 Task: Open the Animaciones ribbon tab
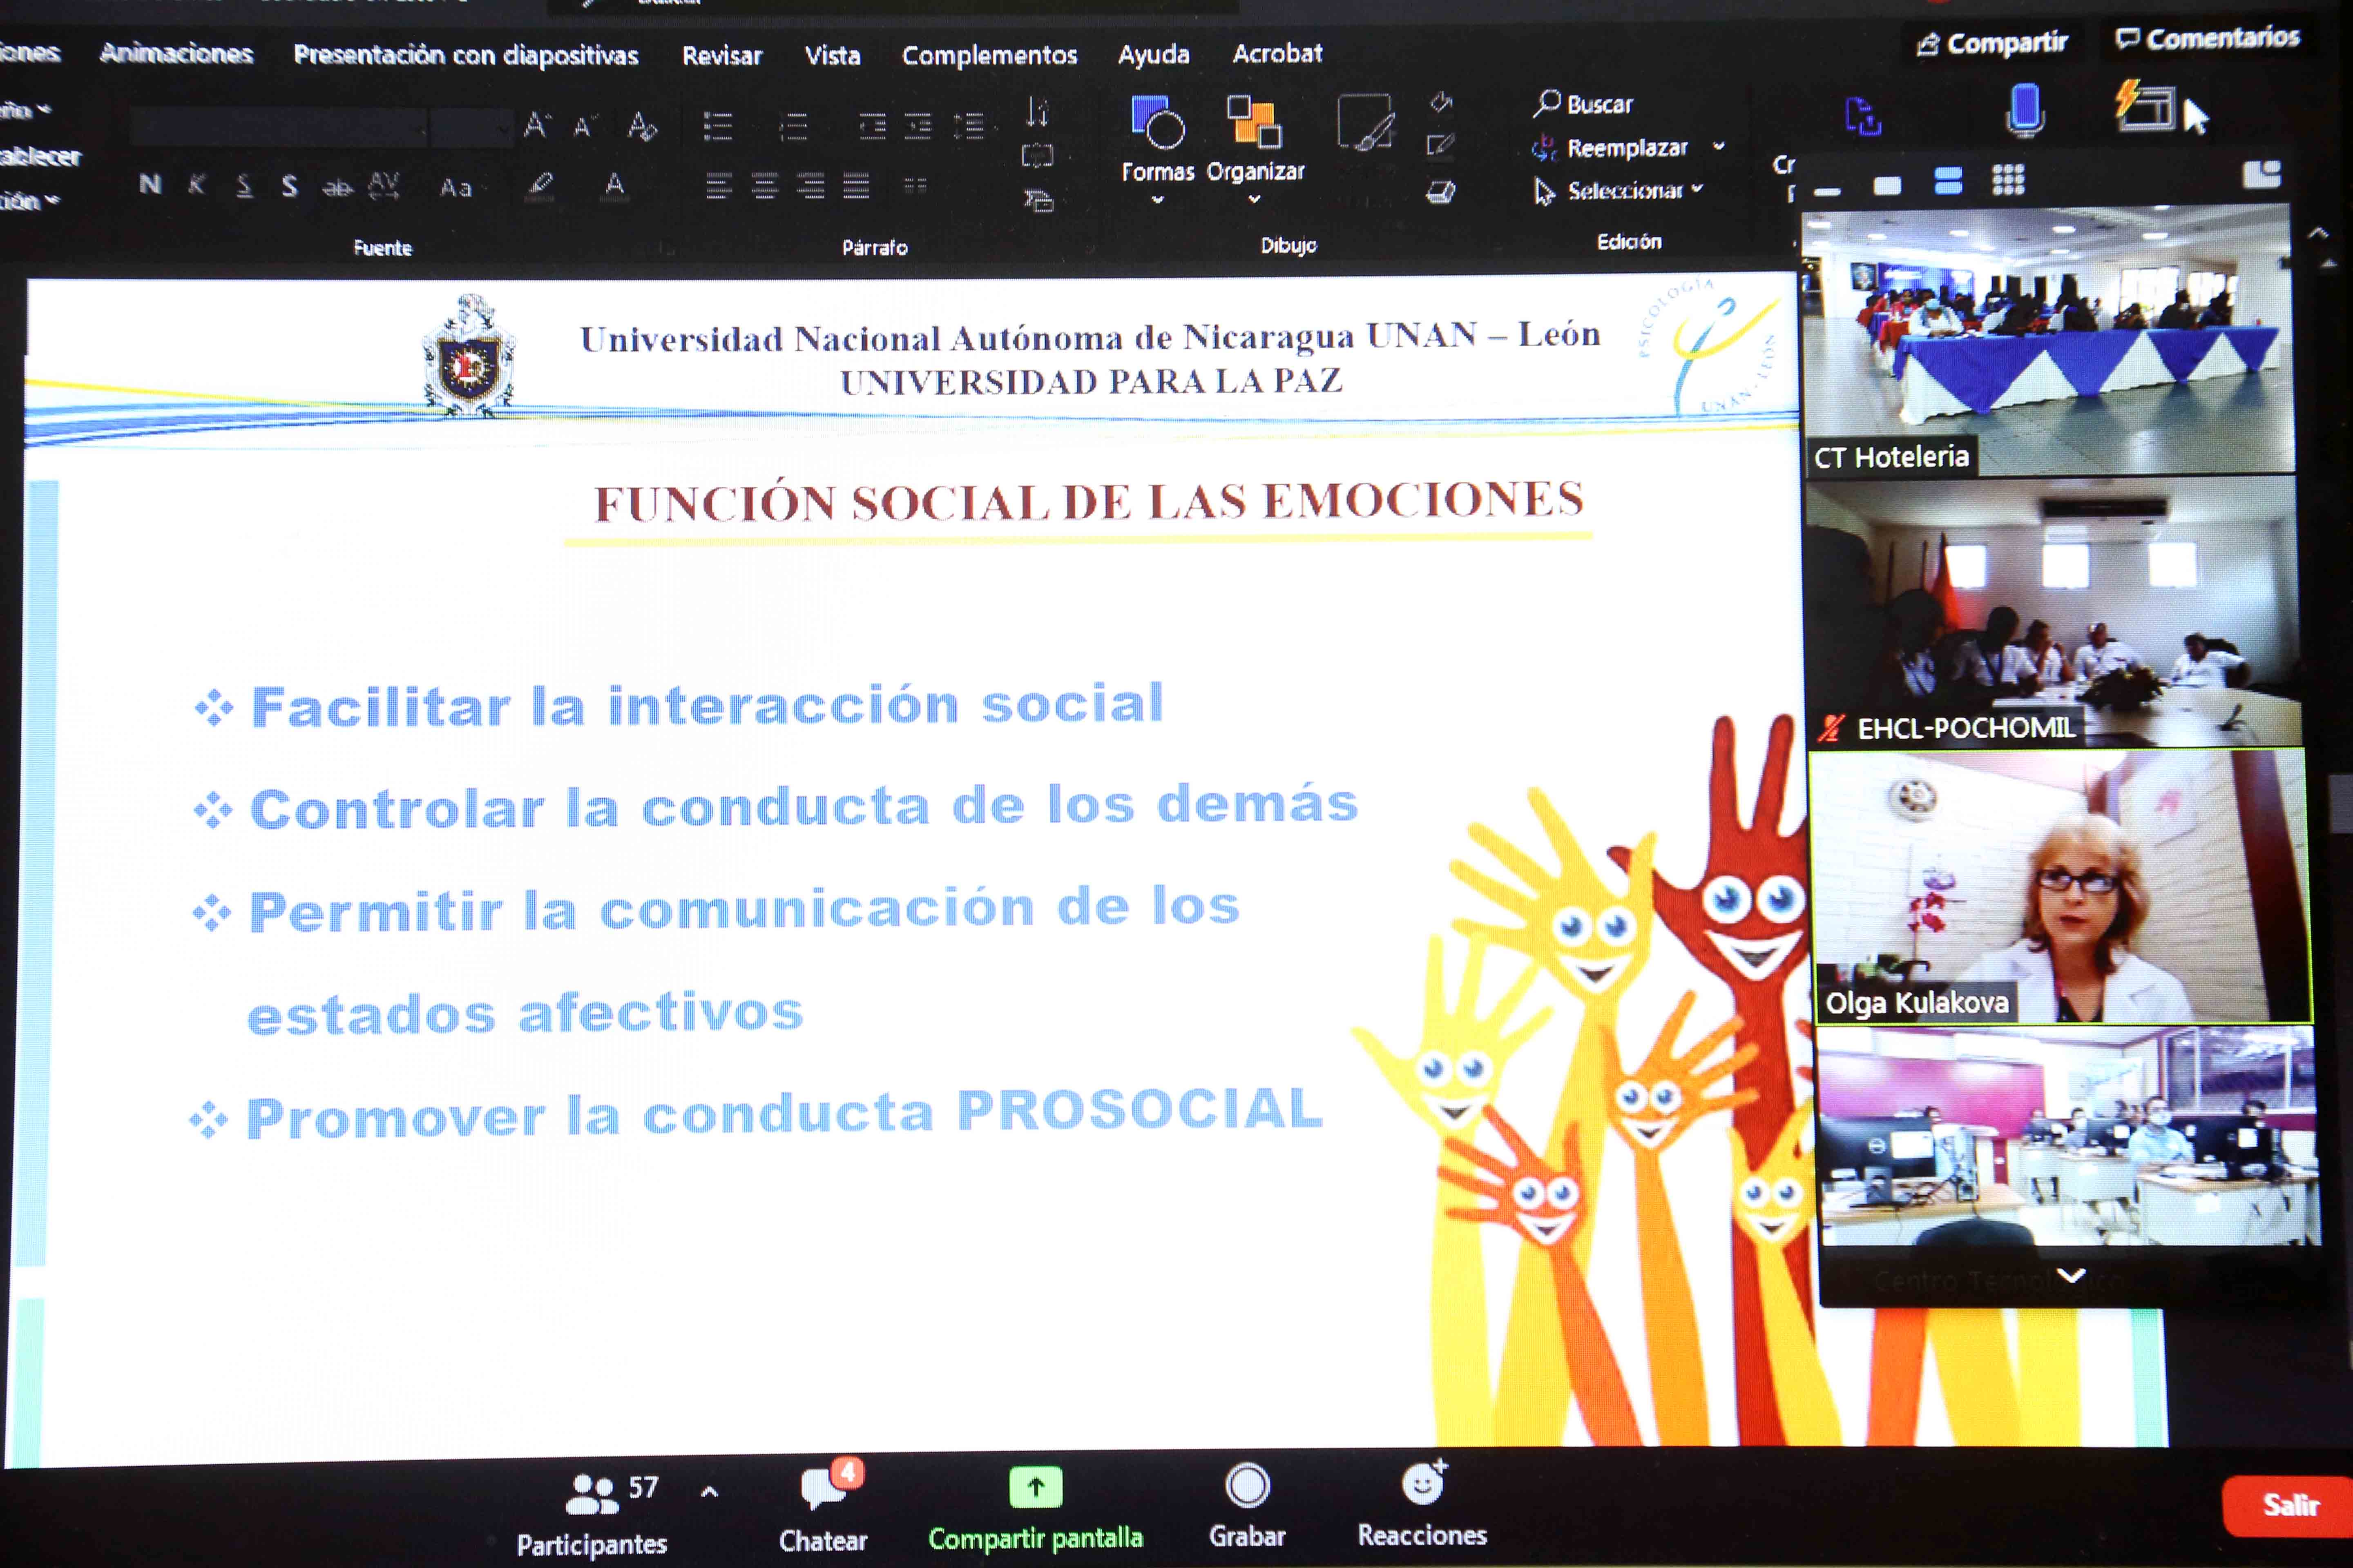tap(176, 53)
